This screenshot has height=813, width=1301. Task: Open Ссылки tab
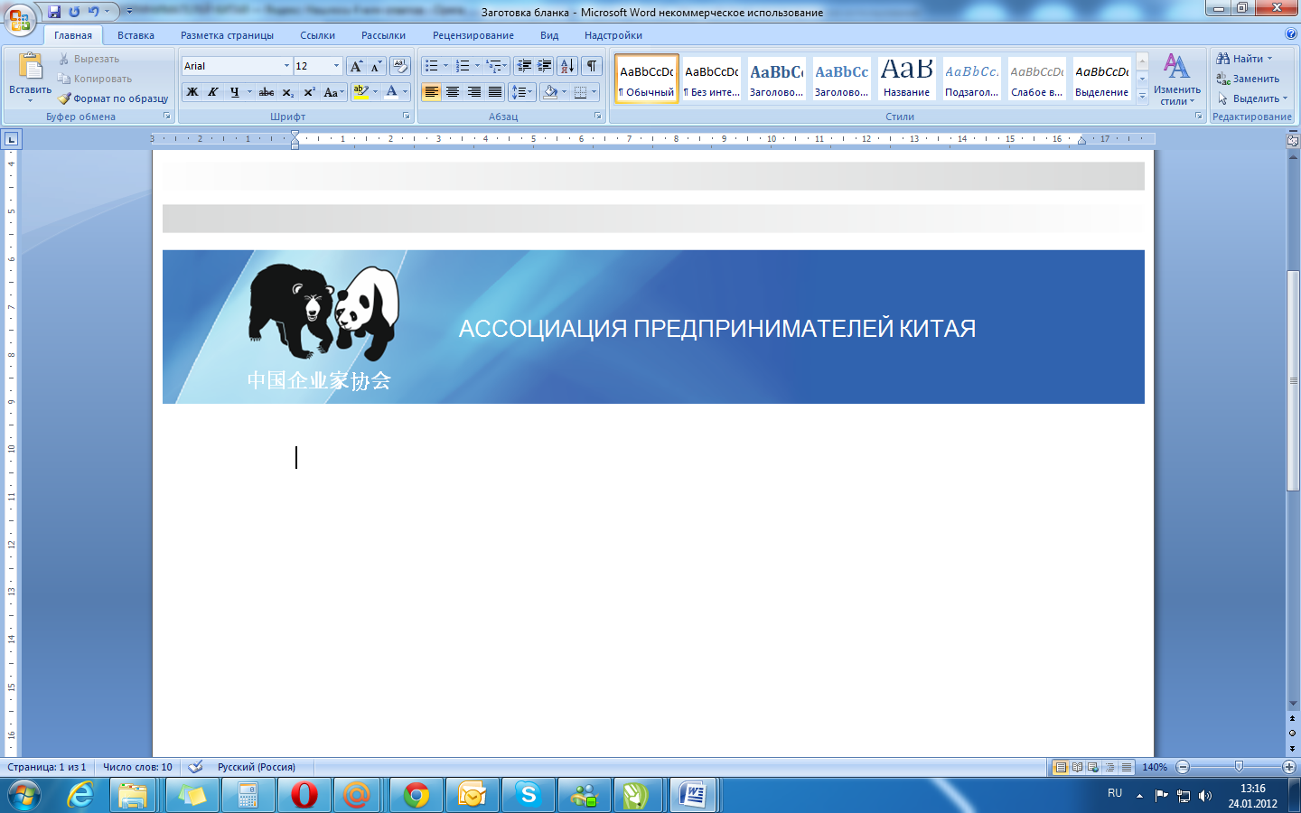(317, 35)
